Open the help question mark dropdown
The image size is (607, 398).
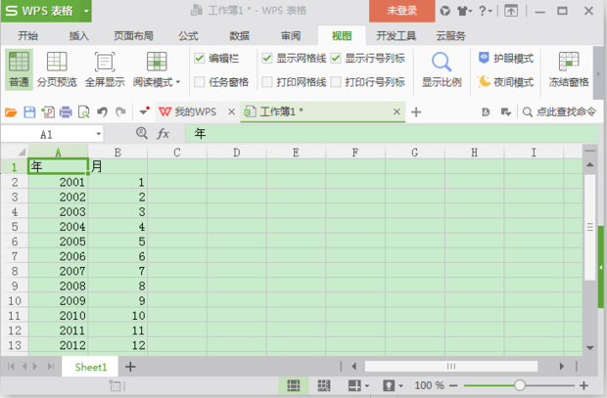(485, 11)
